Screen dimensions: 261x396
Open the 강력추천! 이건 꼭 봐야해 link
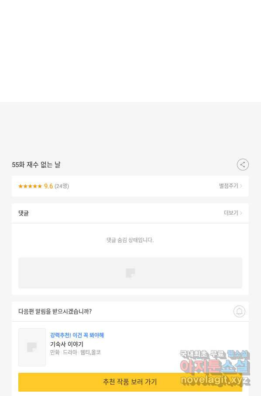click(77, 335)
